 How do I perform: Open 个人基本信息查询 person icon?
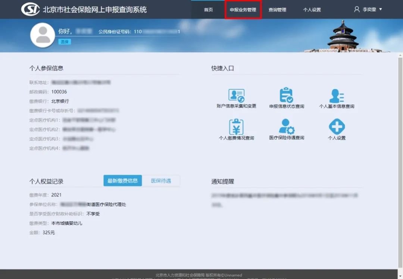click(337, 96)
